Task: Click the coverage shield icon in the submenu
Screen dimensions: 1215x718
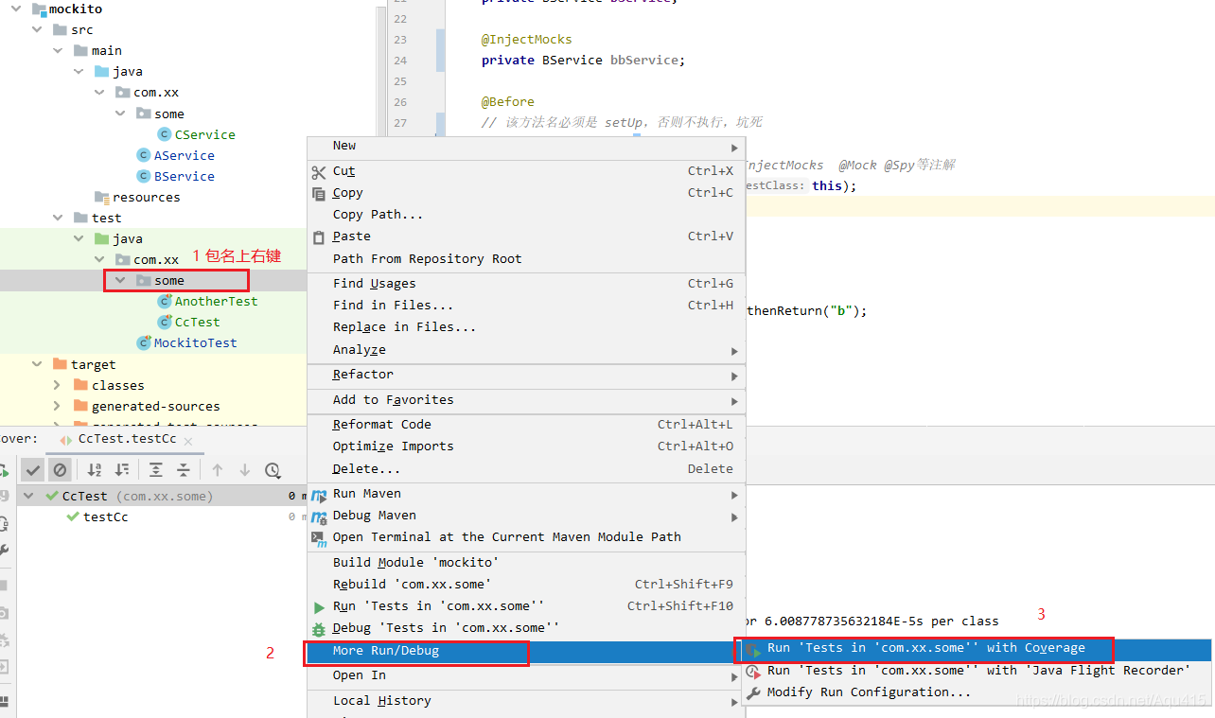Action: 753,650
